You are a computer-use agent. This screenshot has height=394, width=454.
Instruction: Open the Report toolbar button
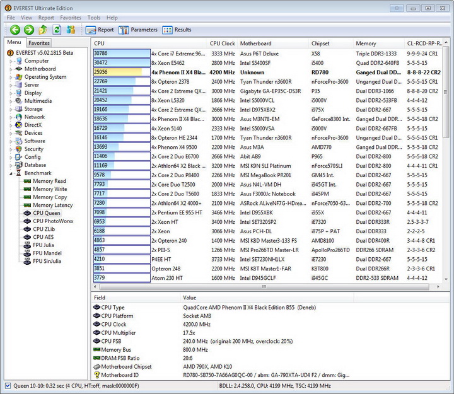(x=100, y=30)
